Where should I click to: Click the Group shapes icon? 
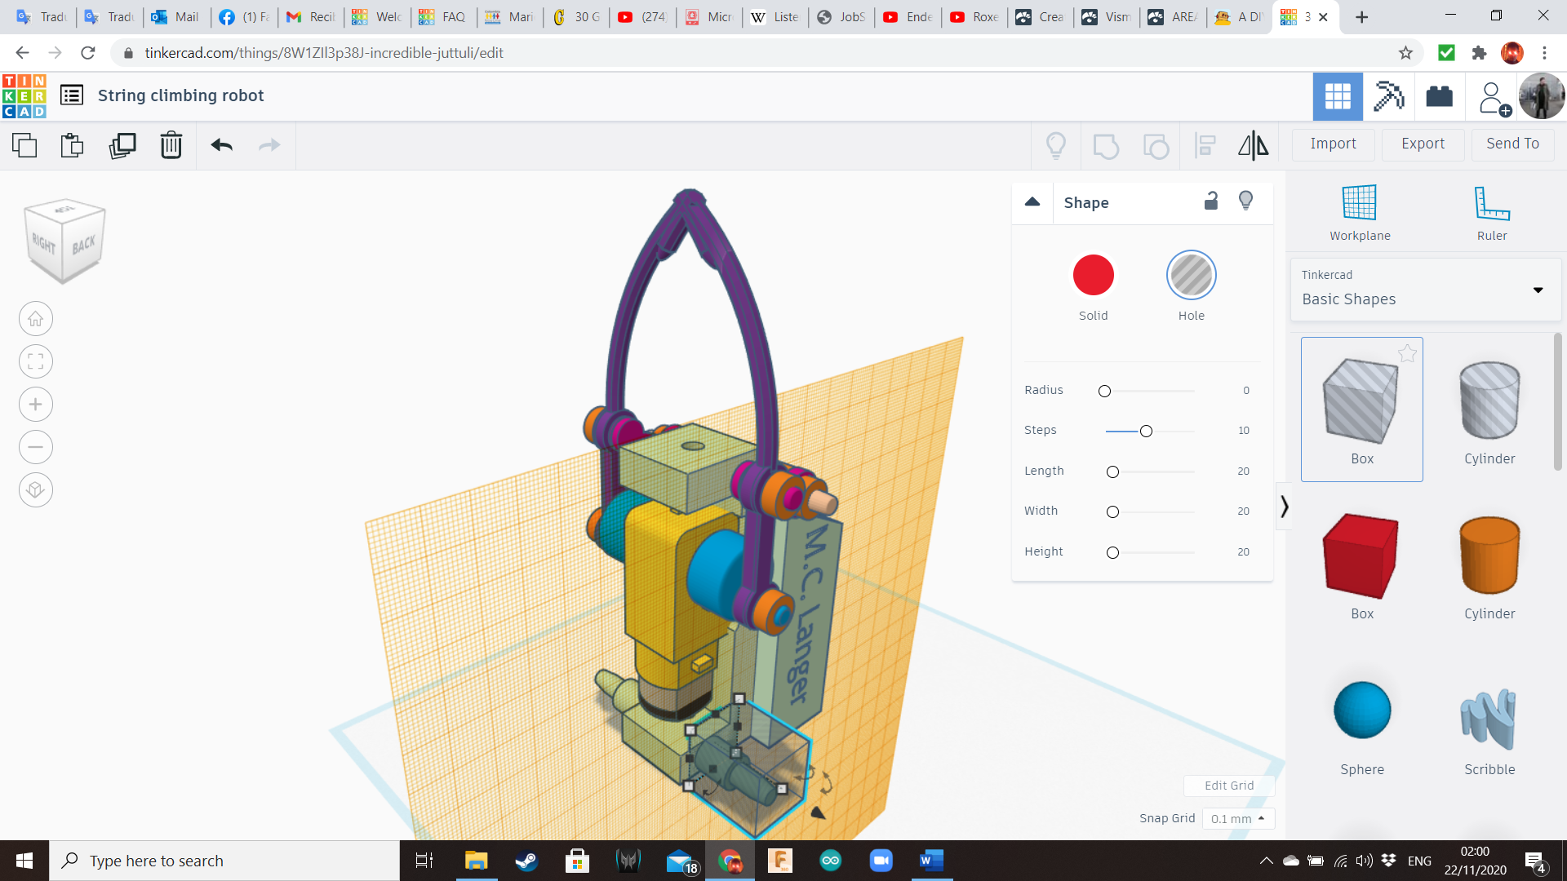tap(1106, 145)
